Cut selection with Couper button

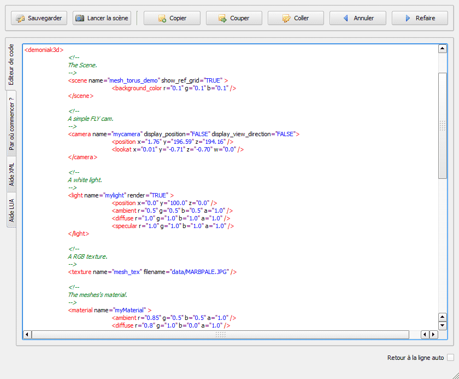[234, 18]
